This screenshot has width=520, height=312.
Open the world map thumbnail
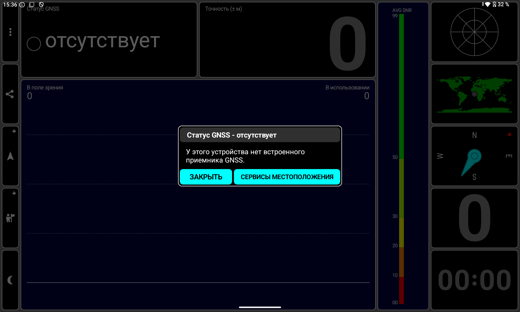pos(474,94)
